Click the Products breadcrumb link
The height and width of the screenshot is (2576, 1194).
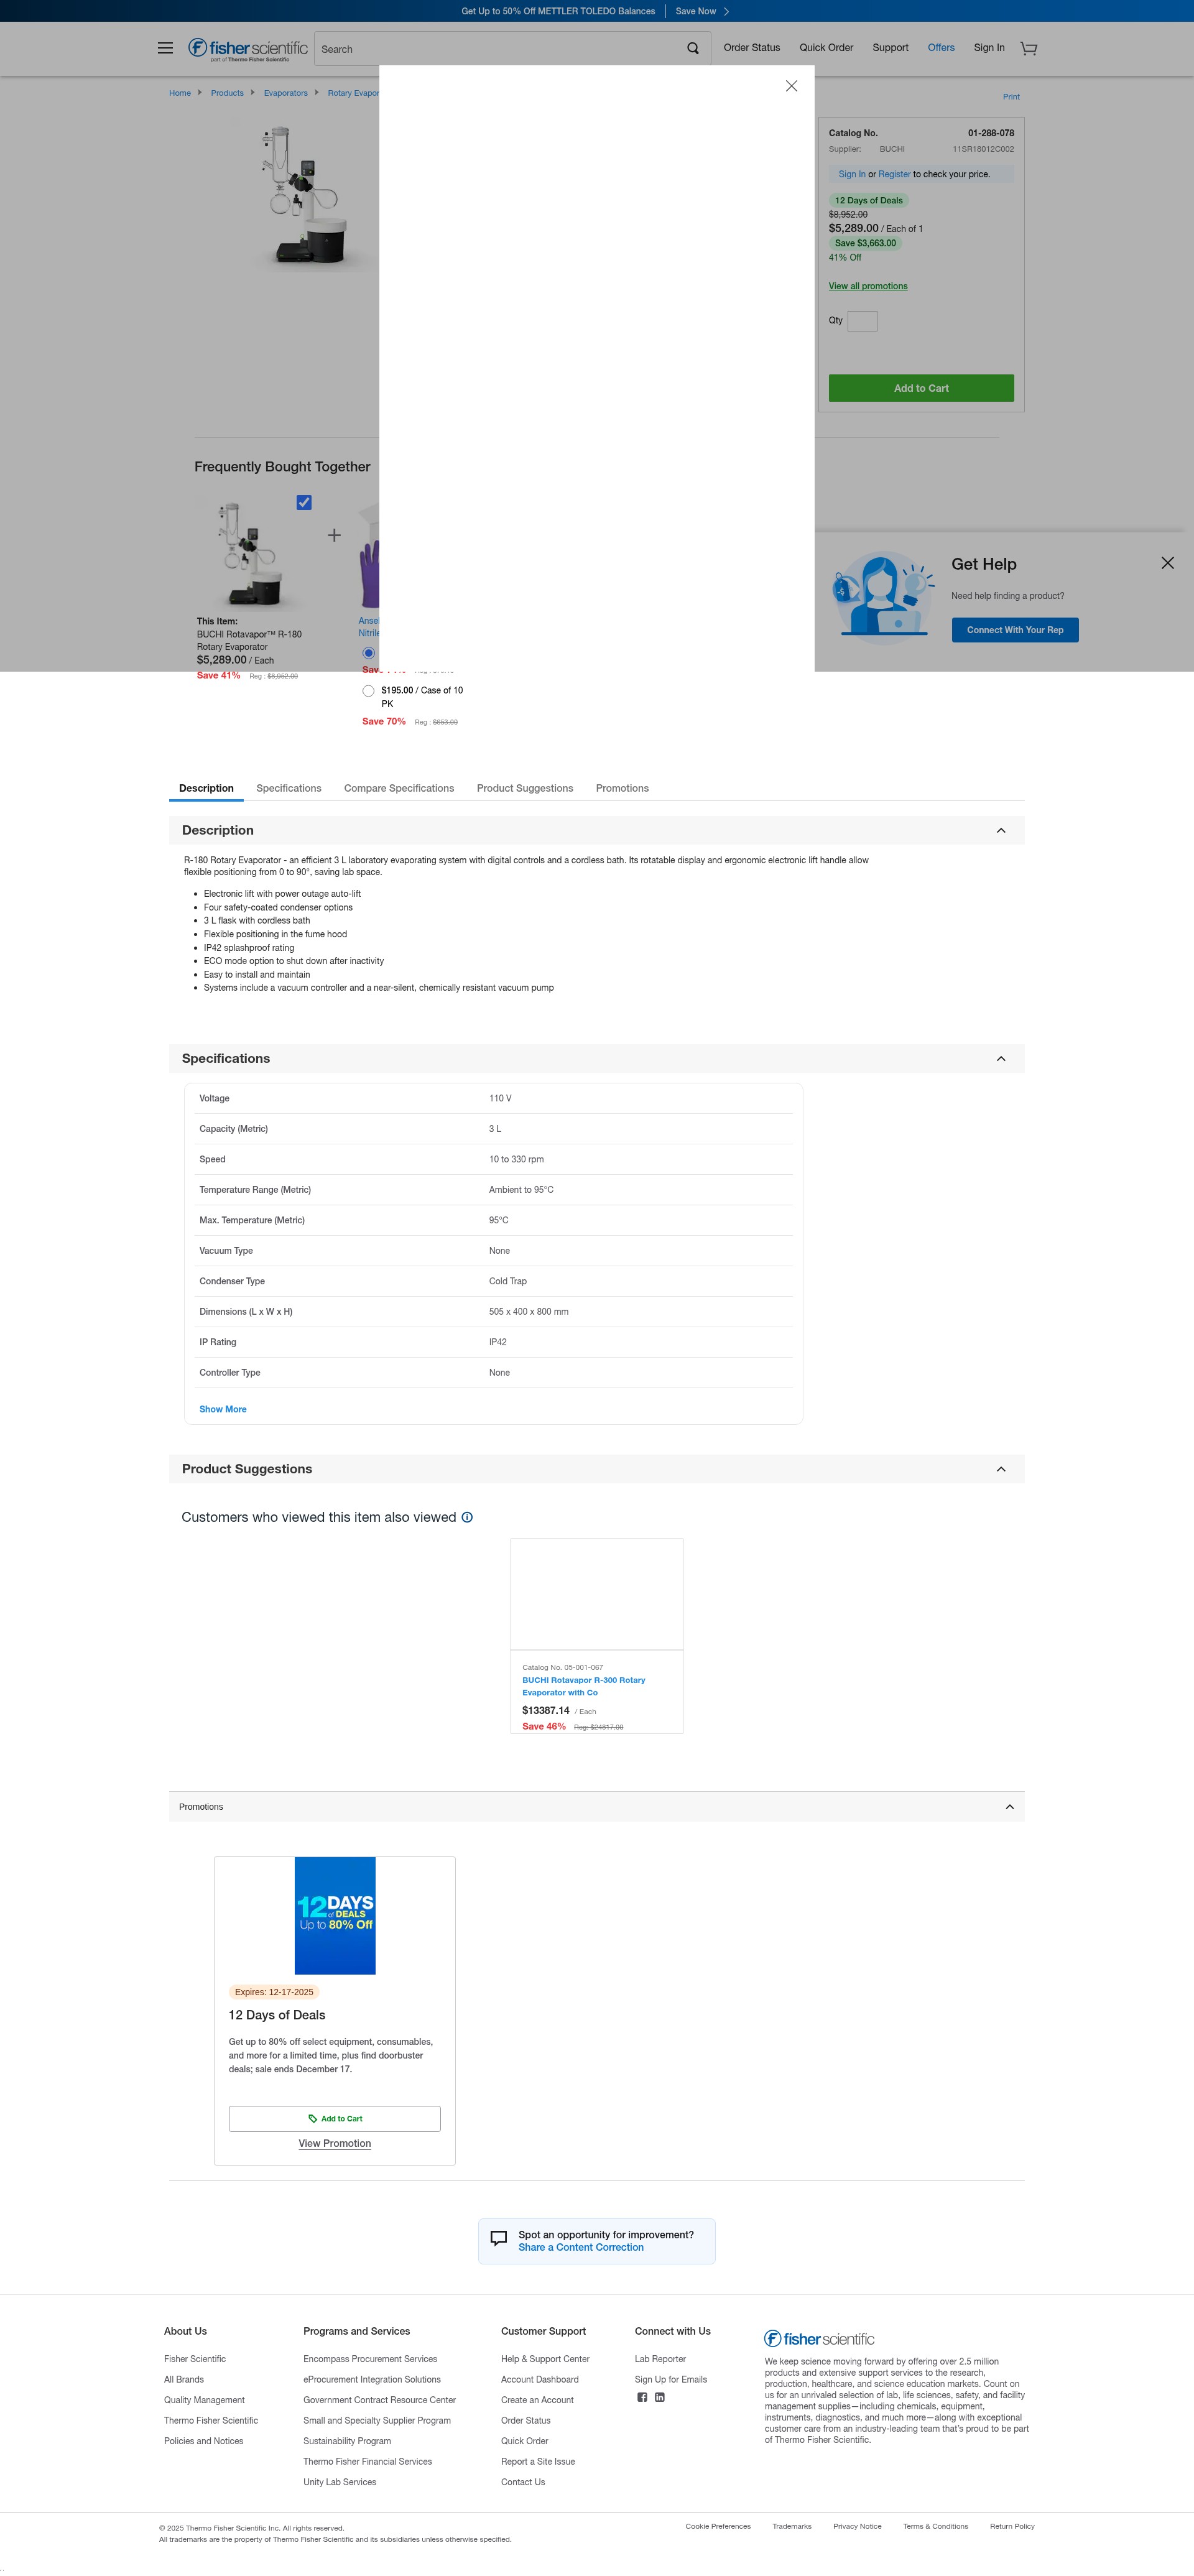tap(227, 93)
